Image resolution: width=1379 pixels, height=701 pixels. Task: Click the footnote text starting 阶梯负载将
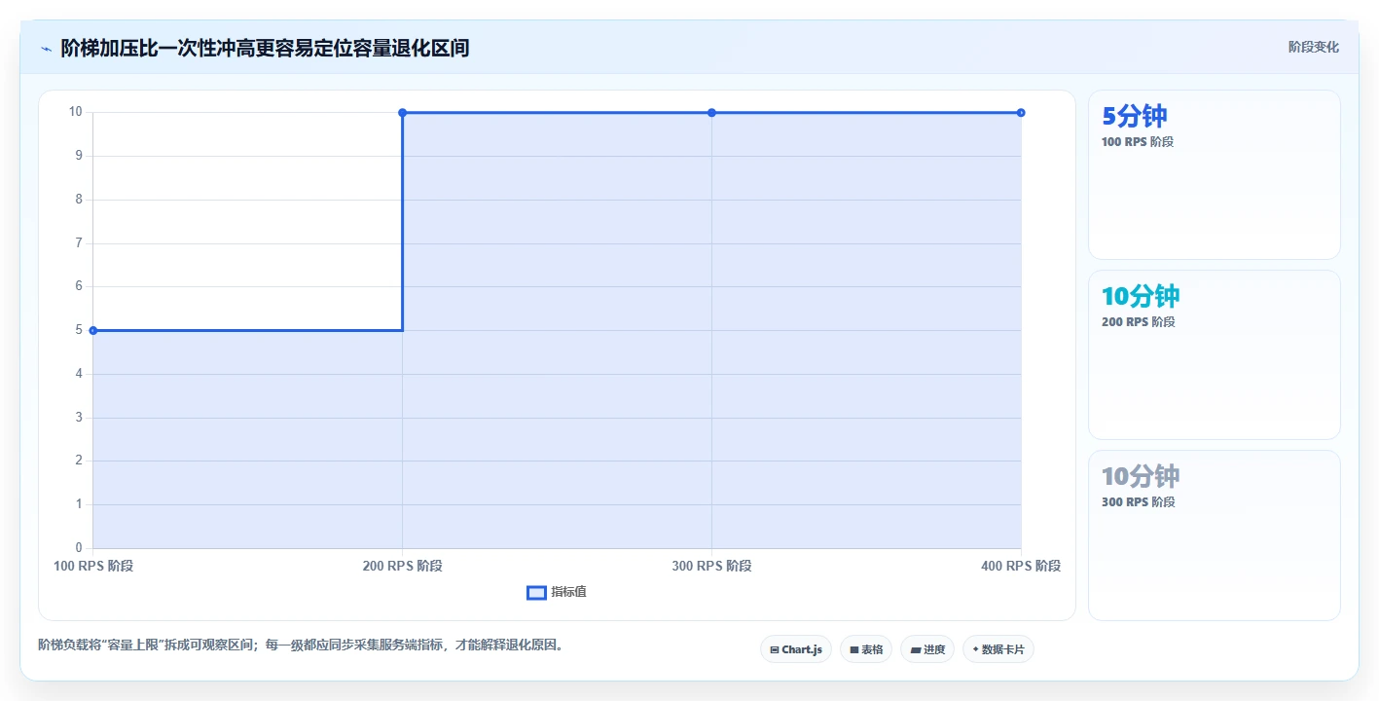[x=301, y=645]
